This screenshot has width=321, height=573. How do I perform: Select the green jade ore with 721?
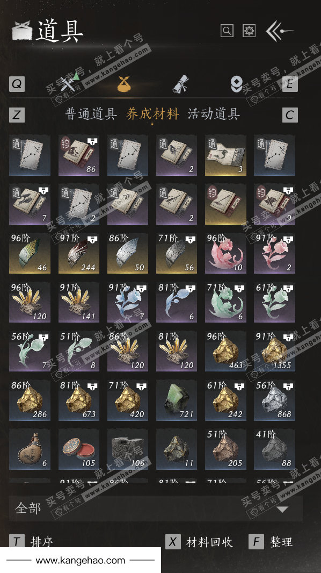(x=177, y=400)
